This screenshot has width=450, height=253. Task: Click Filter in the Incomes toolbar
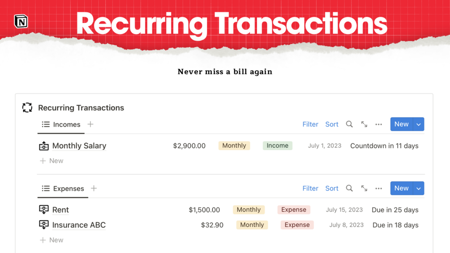coord(310,124)
